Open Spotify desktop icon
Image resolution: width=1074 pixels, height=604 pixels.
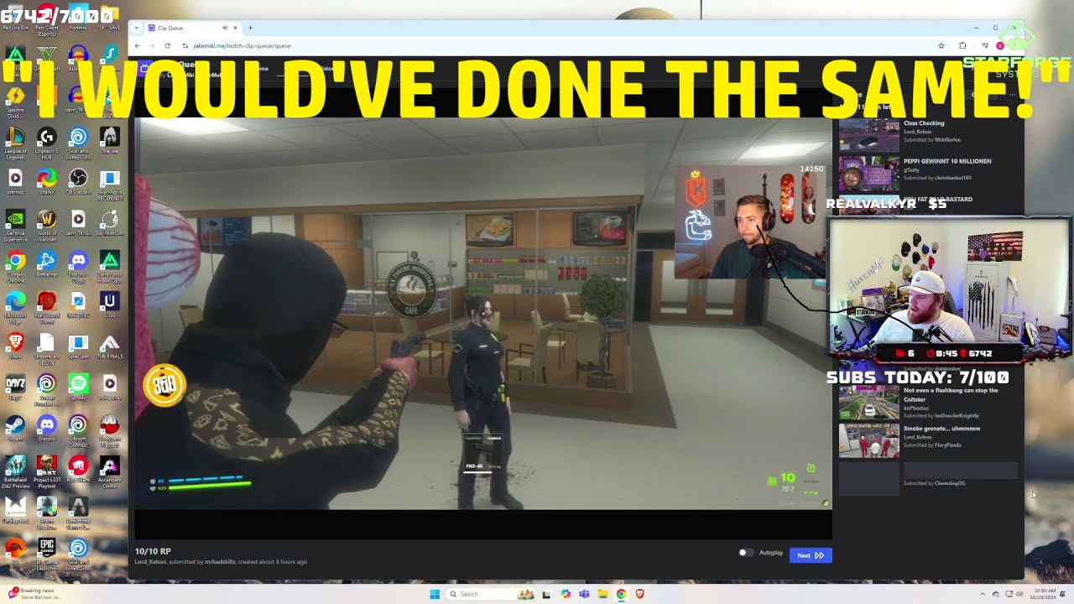click(x=78, y=387)
